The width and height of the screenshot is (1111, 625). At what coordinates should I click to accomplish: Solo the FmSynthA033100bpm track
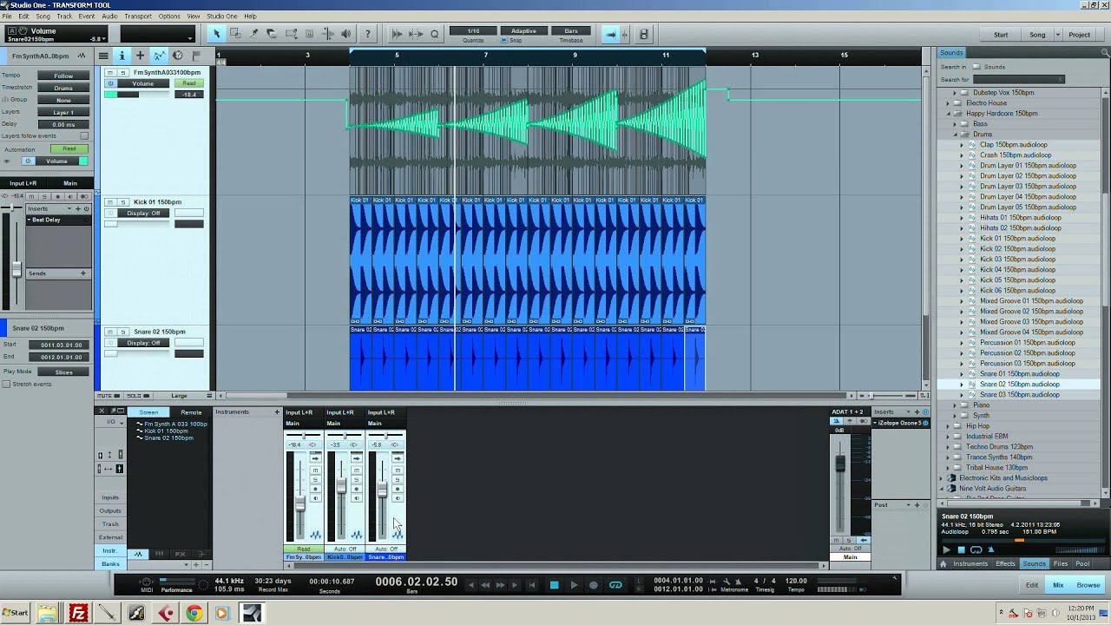[123, 73]
